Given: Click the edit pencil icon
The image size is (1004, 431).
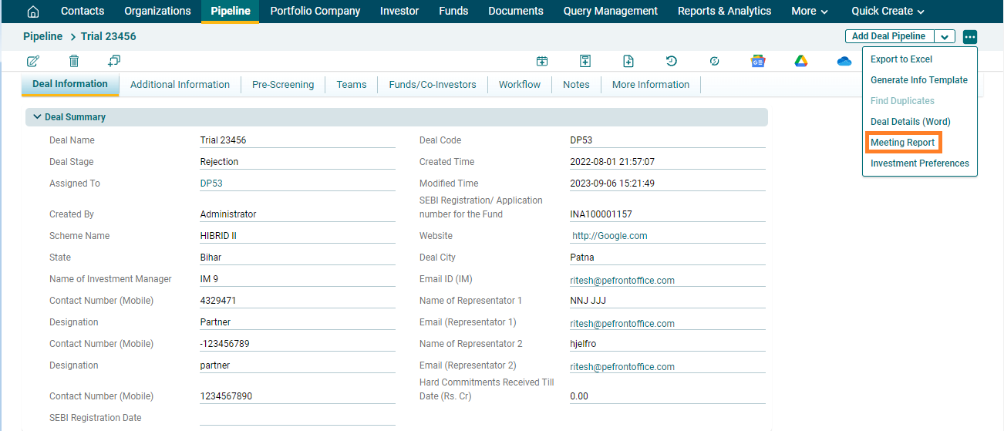Looking at the screenshot, I should [x=33, y=61].
